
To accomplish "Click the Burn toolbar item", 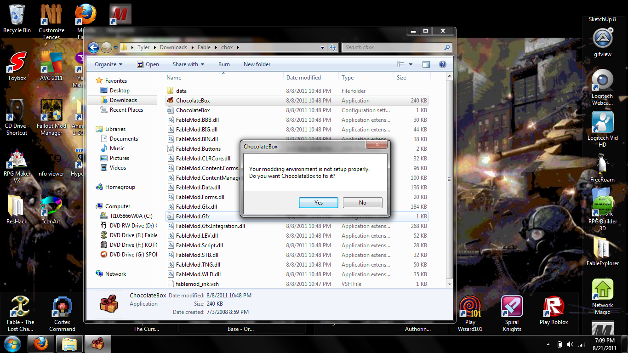I will click(x=224, y=64).
